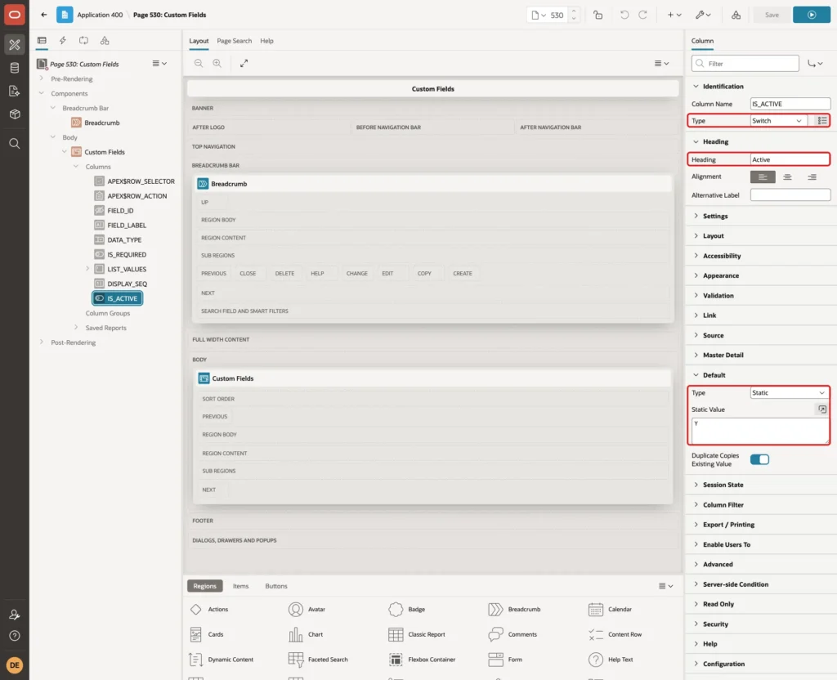The image size is (837, 680).
Task: Open Shared Components icon in toolbar
Action: 736,15
